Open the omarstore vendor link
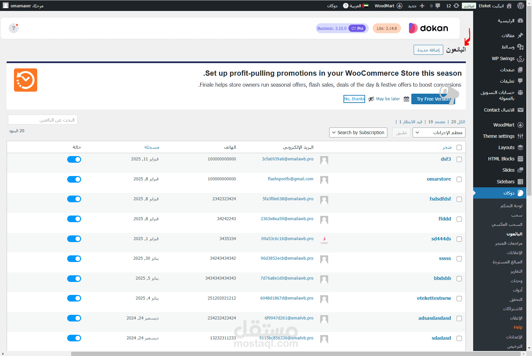532x356 pixels. pyautogui.click(x=439, y=179)
